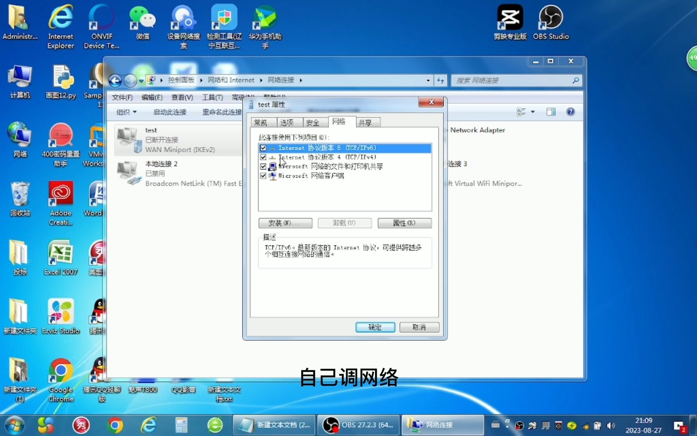Image resolution: width=697 pixels, height=436 pixels.
Task: Launch ONVIF Device Test tool
Action: (x=101, y=18)
